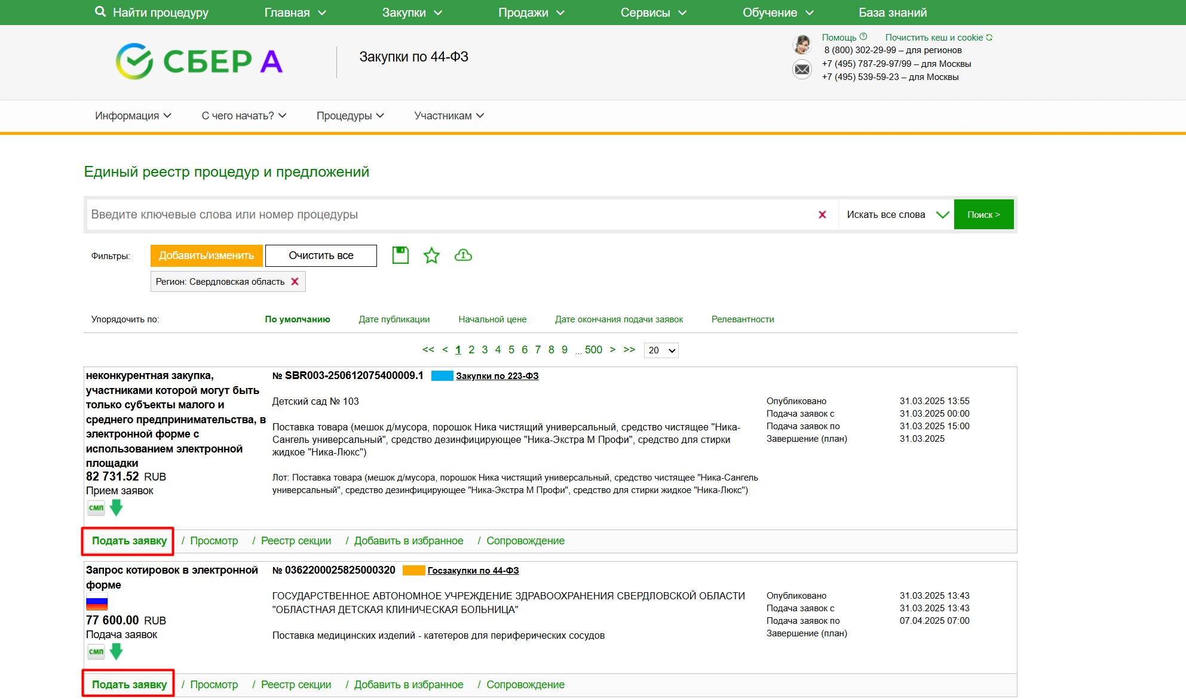
Task: Click the Сбер А logo
Action: pyautogui.click(x=199, y=61)
